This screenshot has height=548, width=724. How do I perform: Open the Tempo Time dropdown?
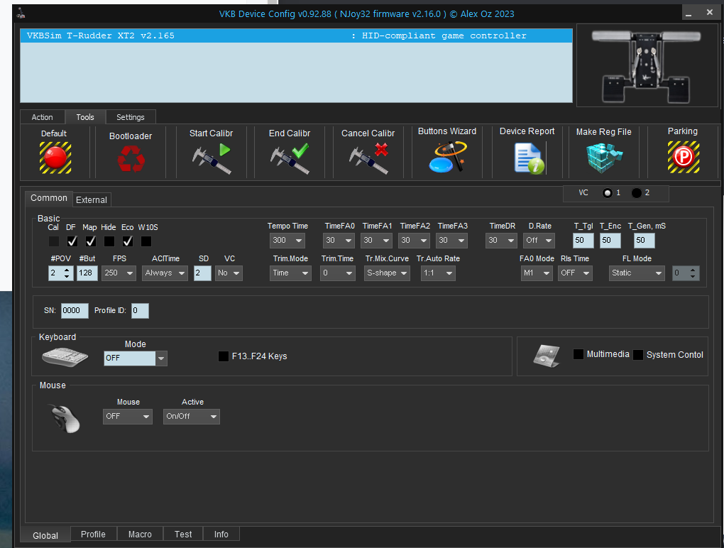(287, 241)
